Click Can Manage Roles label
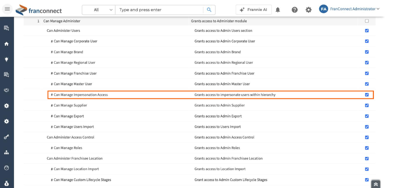This screenshot has width=393, height=188. point(66,148)
